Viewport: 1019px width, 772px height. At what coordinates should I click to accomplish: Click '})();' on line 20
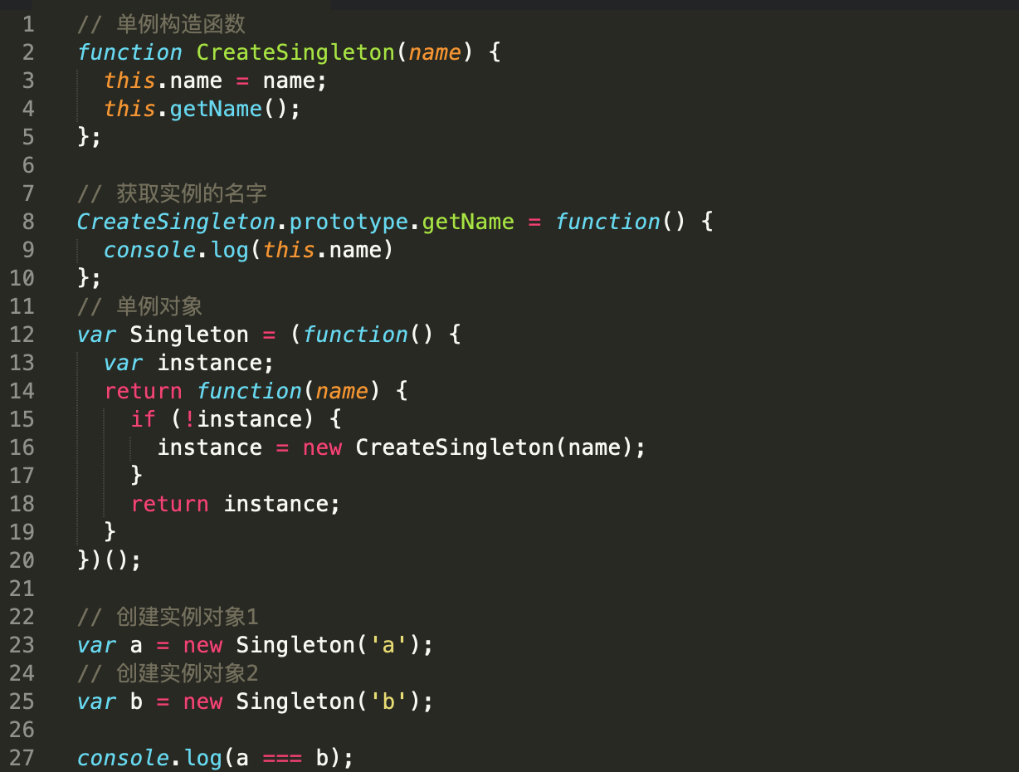[110, 559]
